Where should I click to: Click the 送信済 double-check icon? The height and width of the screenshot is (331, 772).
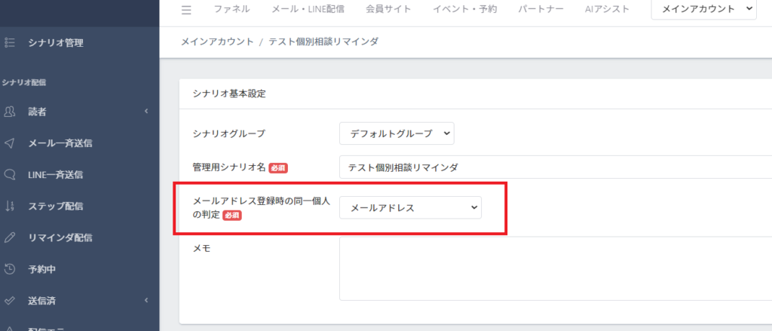coord(10,301)
